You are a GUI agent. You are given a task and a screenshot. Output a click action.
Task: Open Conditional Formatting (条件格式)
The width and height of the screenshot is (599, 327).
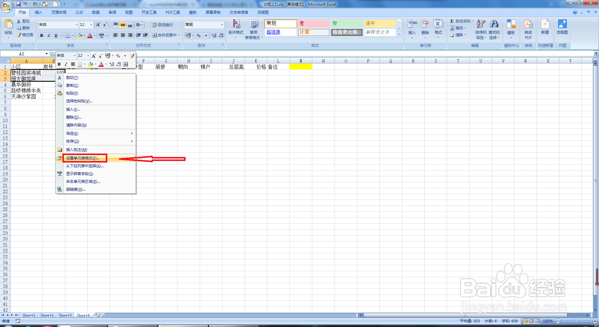(236, 29)
